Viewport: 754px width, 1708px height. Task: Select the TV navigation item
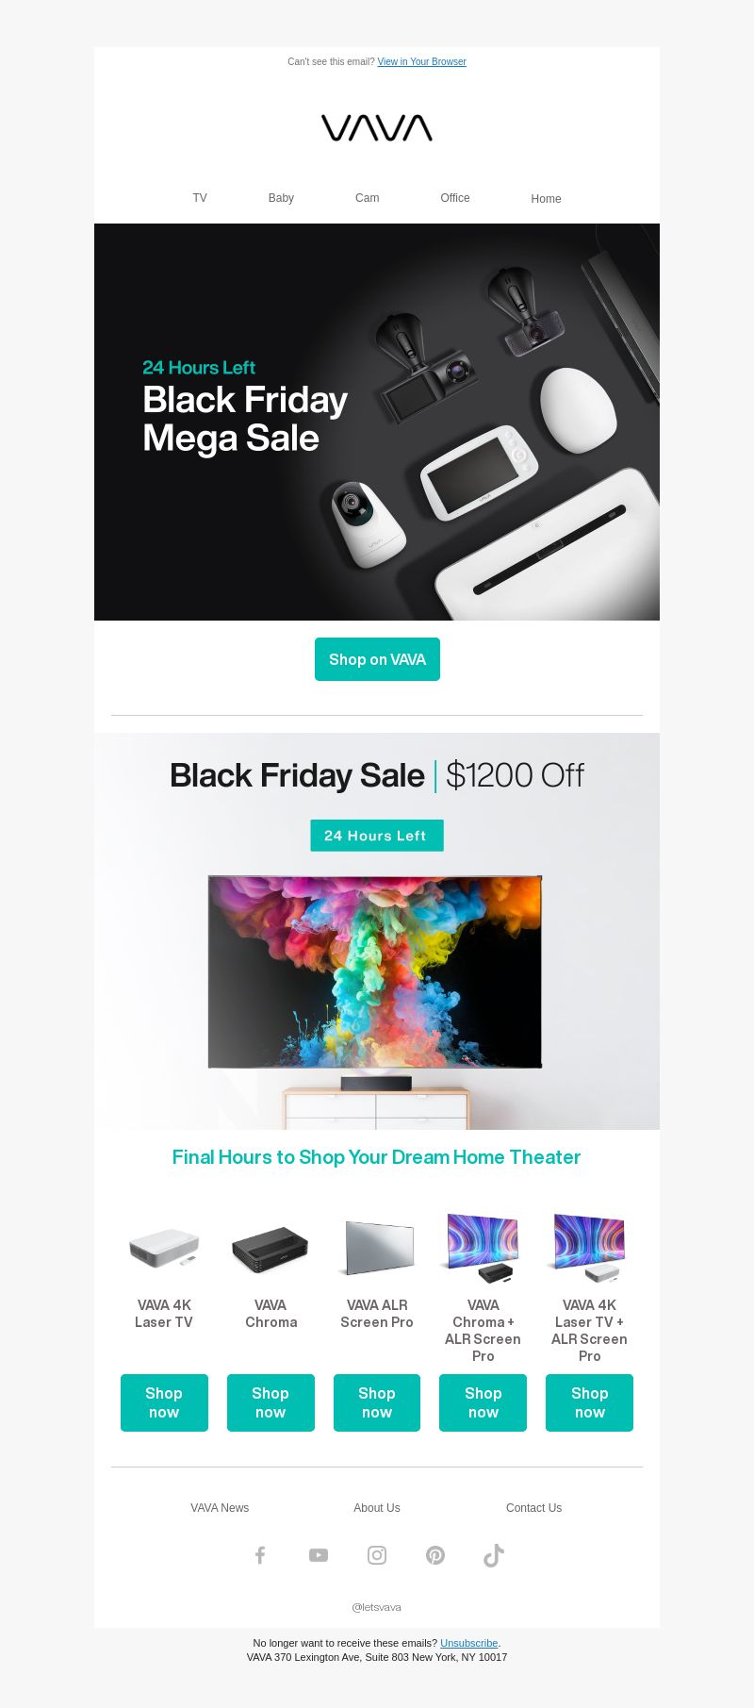tap(200, 198)
